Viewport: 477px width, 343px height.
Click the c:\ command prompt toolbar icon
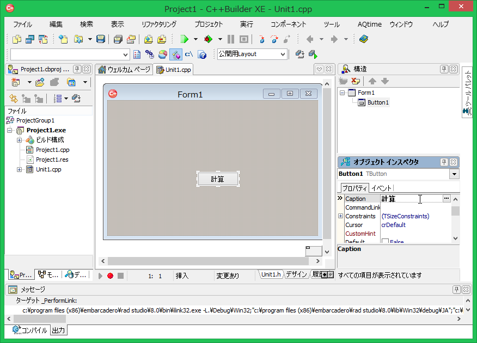click(189, 54)
